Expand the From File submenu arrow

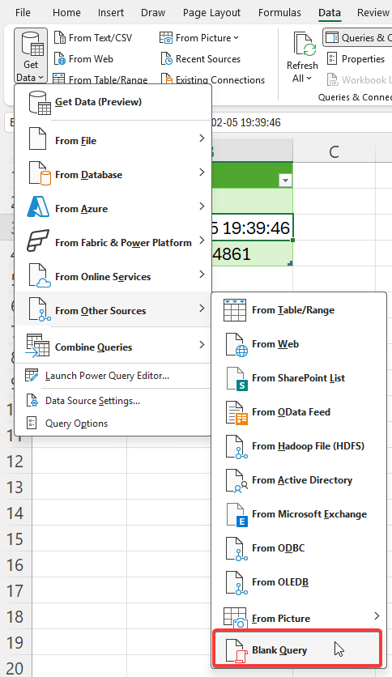(202, 138)
